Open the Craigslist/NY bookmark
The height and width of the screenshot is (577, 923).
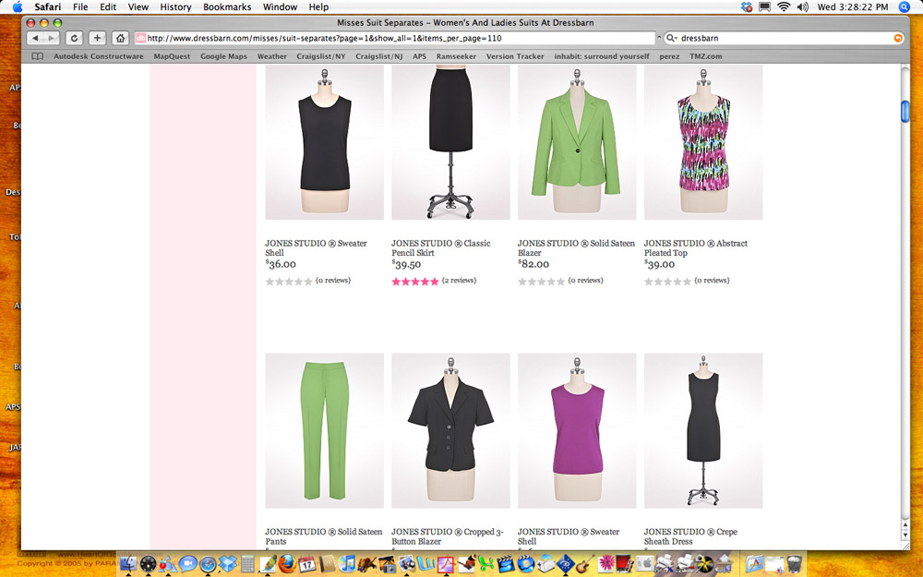click(321, 56)
